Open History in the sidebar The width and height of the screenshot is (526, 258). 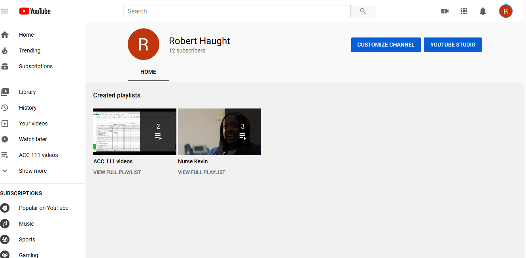tap(28, 108)
